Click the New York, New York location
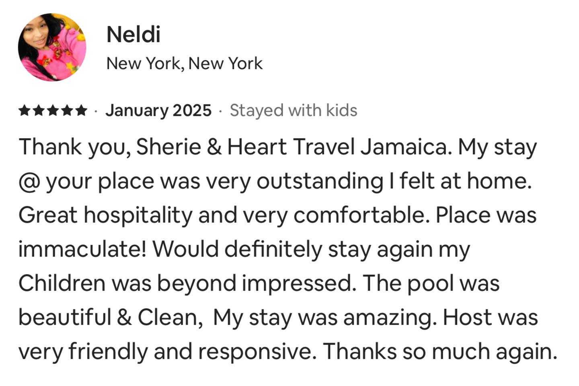The image size is (579, 386). (x=185, y=64)
